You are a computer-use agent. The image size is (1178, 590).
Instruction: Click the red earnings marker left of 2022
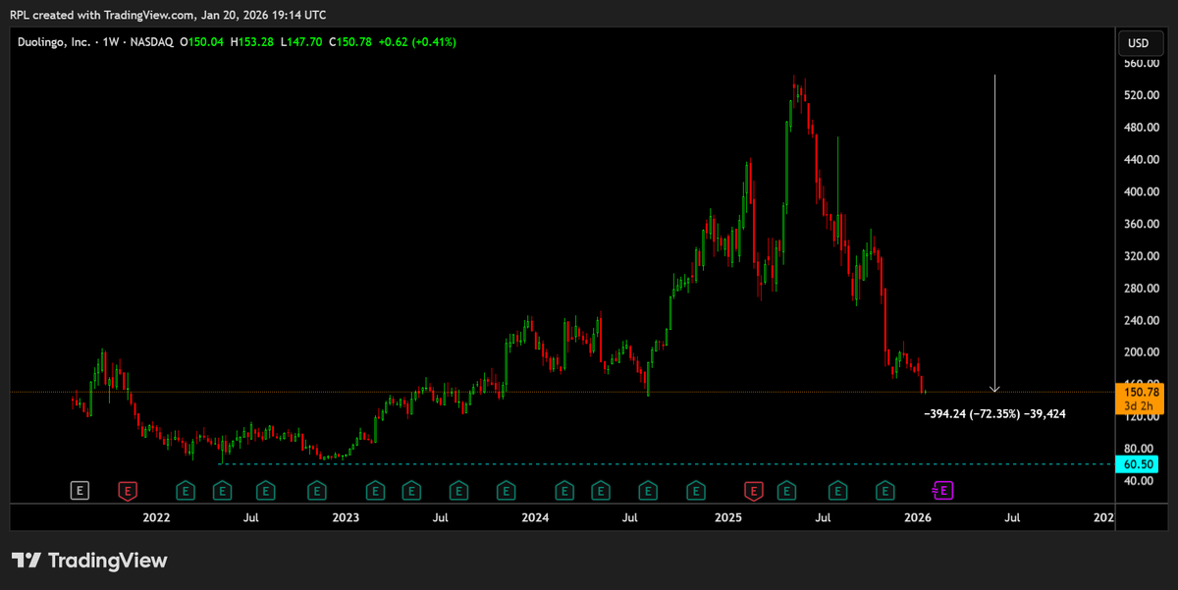(127, 489)
